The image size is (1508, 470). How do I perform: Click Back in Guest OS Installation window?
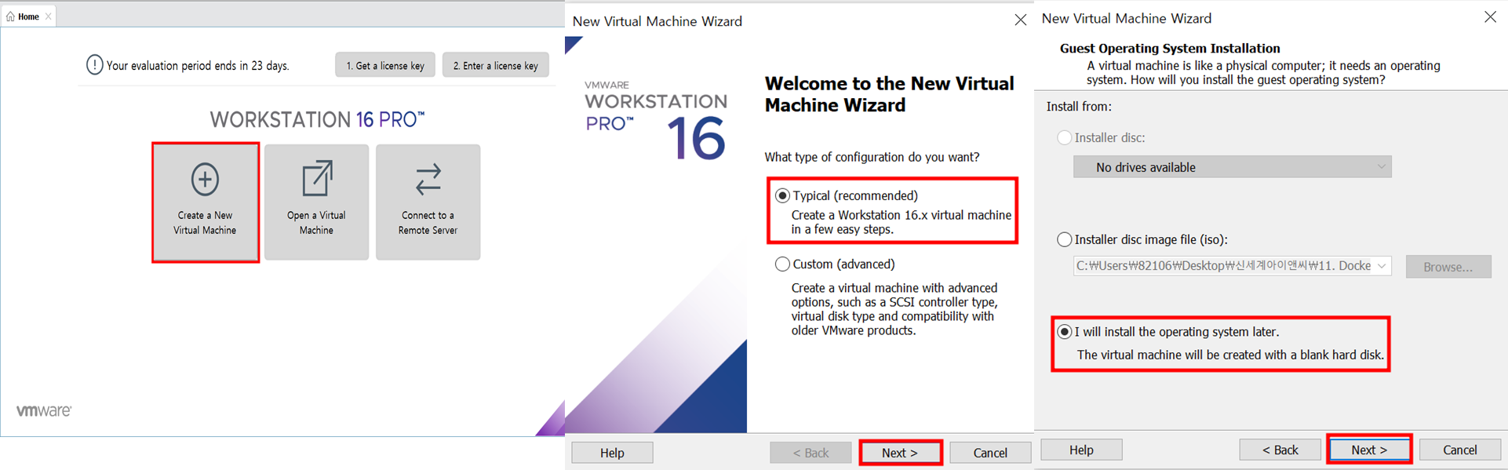(1280, 450)
